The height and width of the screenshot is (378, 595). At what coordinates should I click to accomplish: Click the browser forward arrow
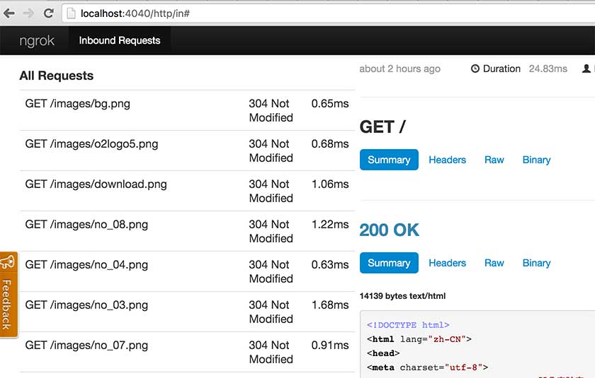(x=28, y=13)
